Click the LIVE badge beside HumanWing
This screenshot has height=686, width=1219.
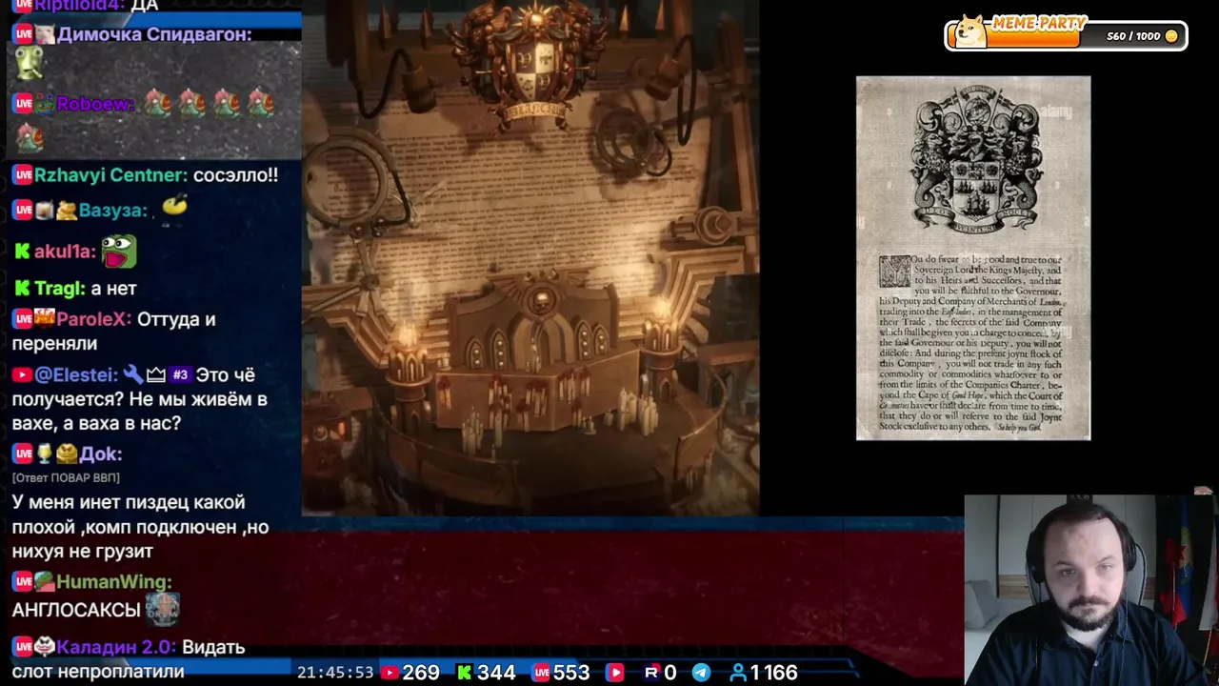[x=23, y=581]
